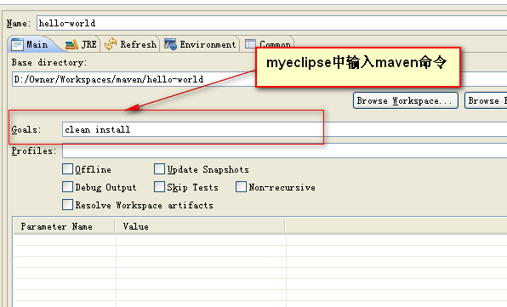Toggle the Non-recursive checkbox
This screenshot has width=507, height=307.
pos(242,187)
